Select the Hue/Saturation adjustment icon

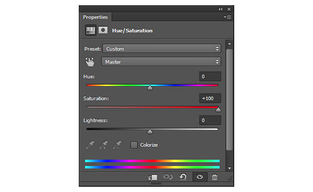tap(91, 30)
